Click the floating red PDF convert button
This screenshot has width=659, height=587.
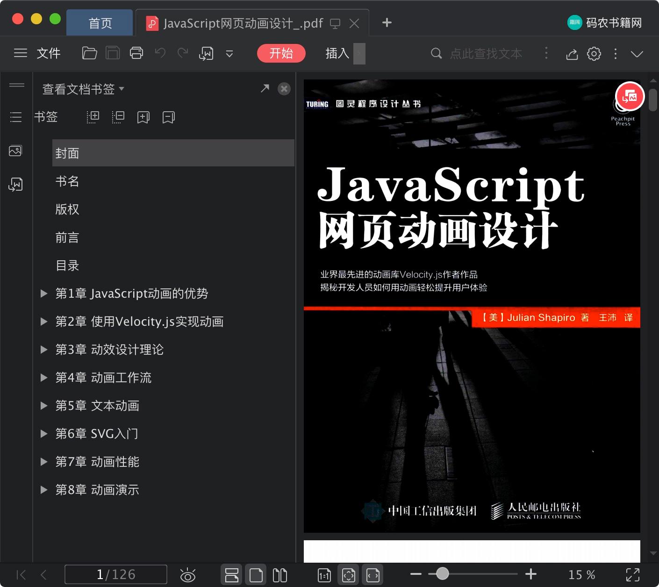[630, 97]
